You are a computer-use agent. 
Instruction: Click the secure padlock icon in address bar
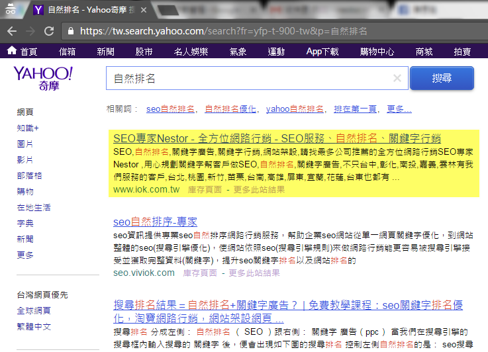point(71,31)
